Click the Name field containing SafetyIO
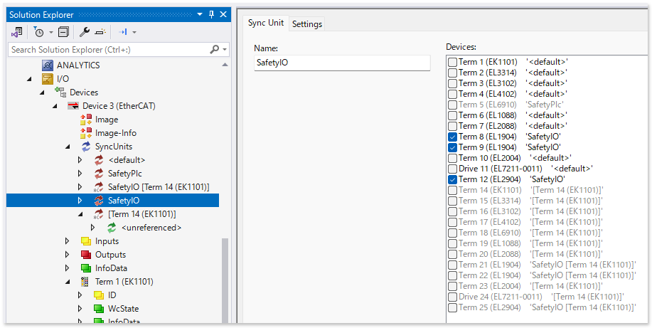The image size is (652, 328). click(342, 63)
